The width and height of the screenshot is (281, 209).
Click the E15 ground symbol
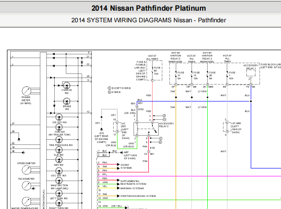[x=102, y=130]
